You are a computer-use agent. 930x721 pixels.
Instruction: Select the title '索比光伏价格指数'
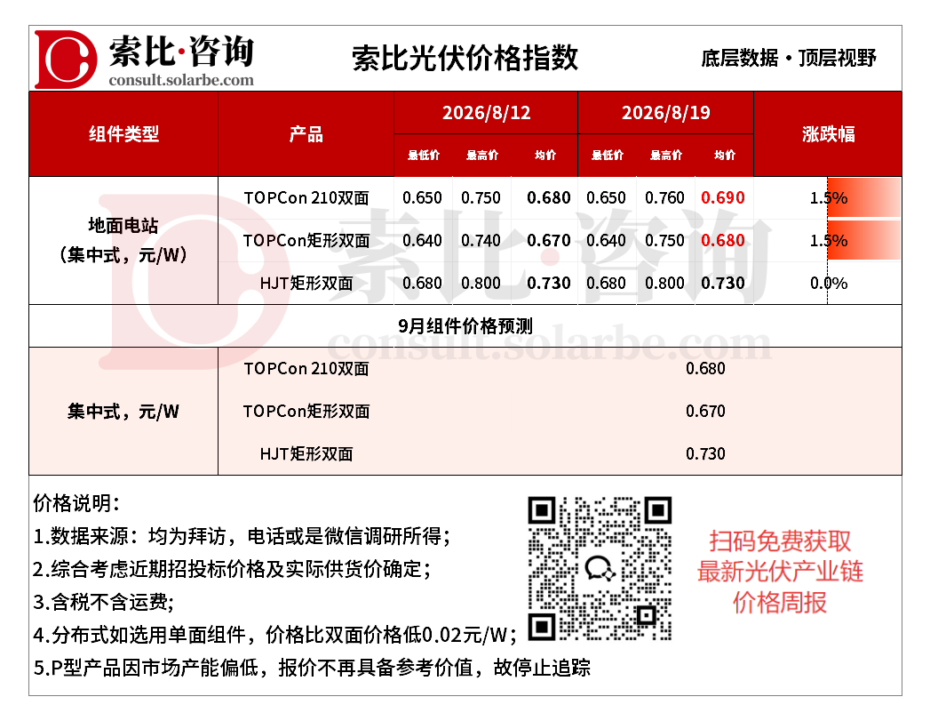coord(465,58)
